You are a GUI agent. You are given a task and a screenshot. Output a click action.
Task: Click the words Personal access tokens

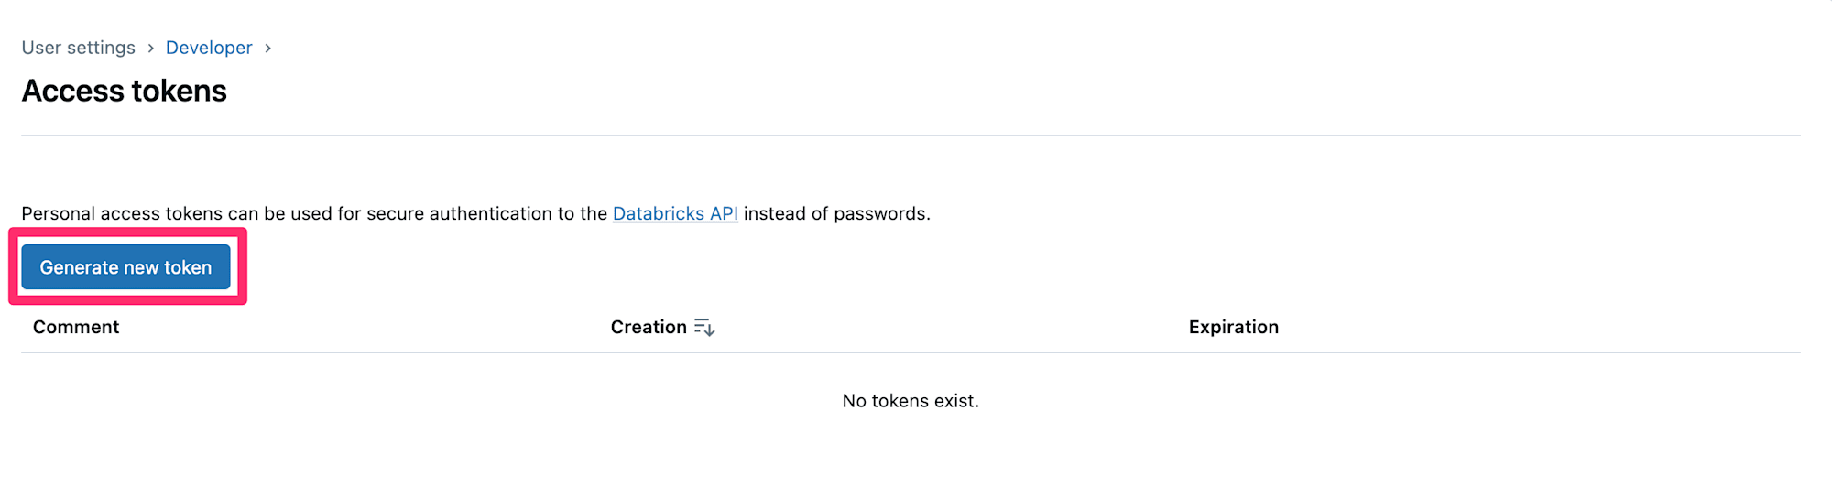coord(122,213)
